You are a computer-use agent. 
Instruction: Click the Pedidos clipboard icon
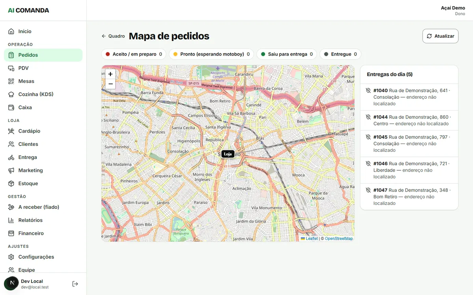point(11,55)
